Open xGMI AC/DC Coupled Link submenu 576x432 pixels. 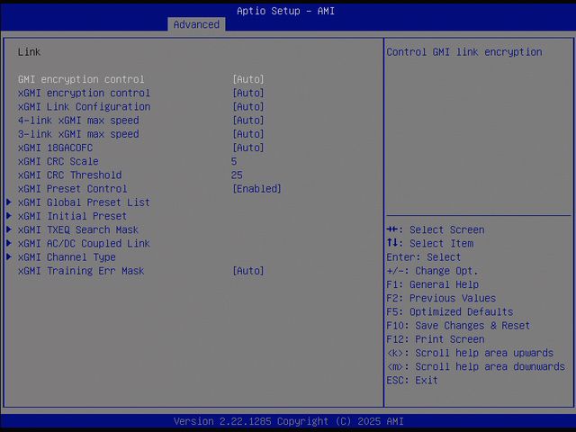point(84,244)
